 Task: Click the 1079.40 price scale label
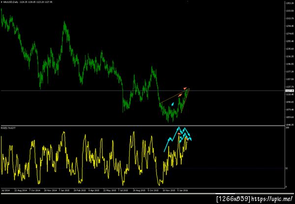pos(290,109)
